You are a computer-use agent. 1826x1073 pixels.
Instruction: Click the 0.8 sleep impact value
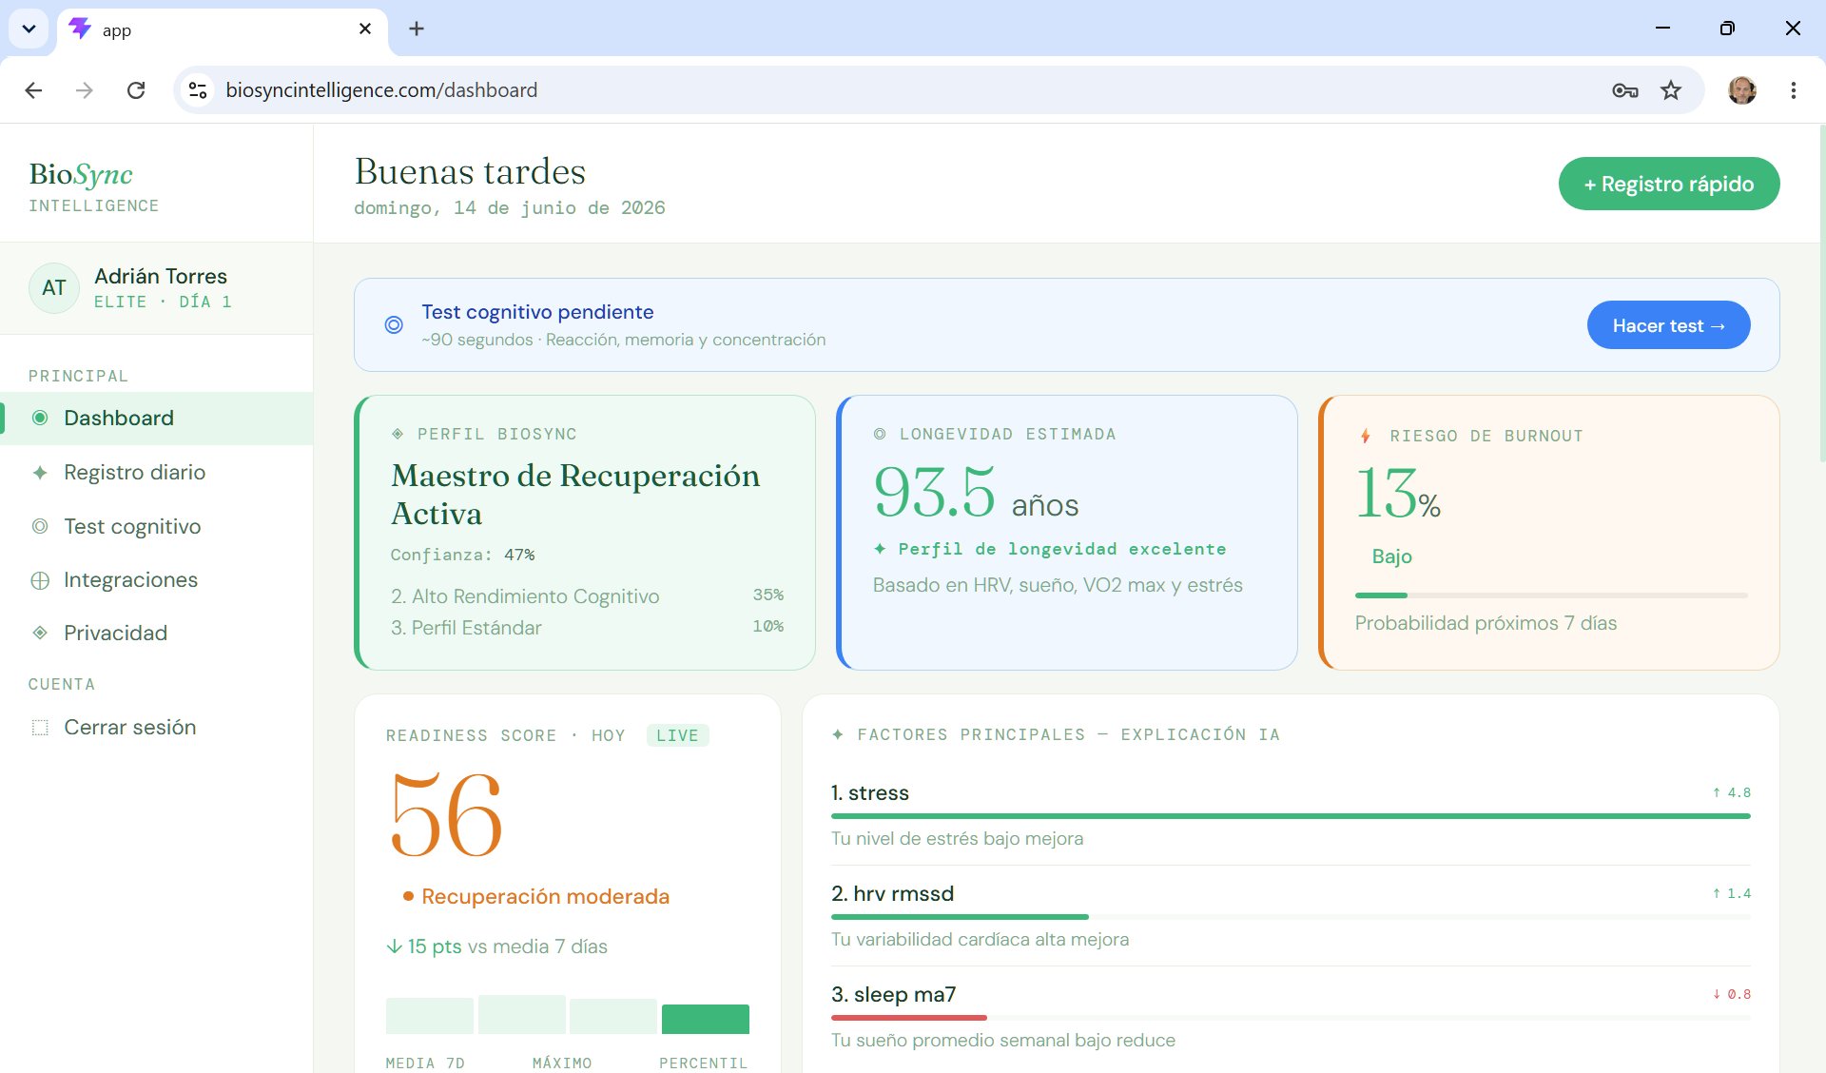pyautogui.click(x=1732, y=994)
